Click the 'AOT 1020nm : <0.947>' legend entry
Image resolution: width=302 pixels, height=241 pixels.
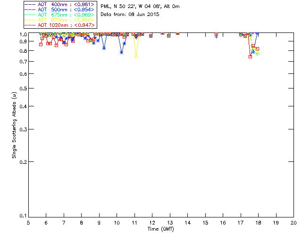(x=59, y=25)
